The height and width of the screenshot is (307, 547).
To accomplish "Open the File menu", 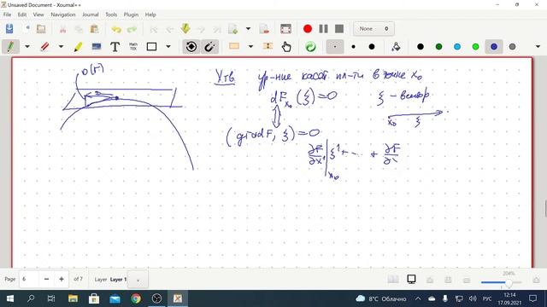I will tap(7, 14).
